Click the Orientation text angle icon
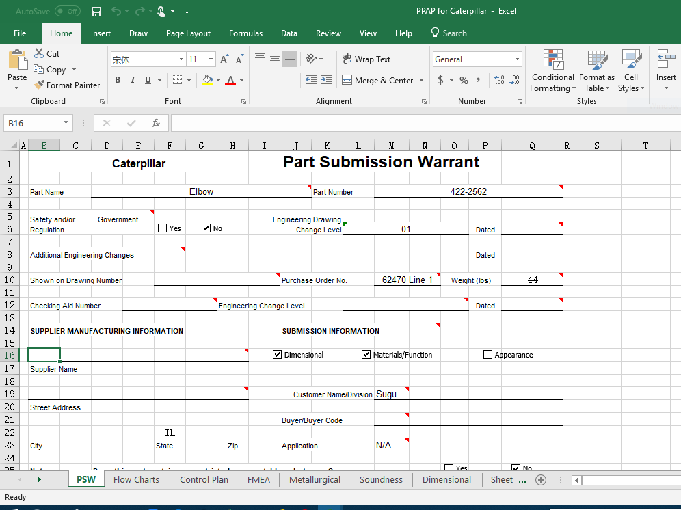This screenshot has width=681, height=510. (311, 59)
